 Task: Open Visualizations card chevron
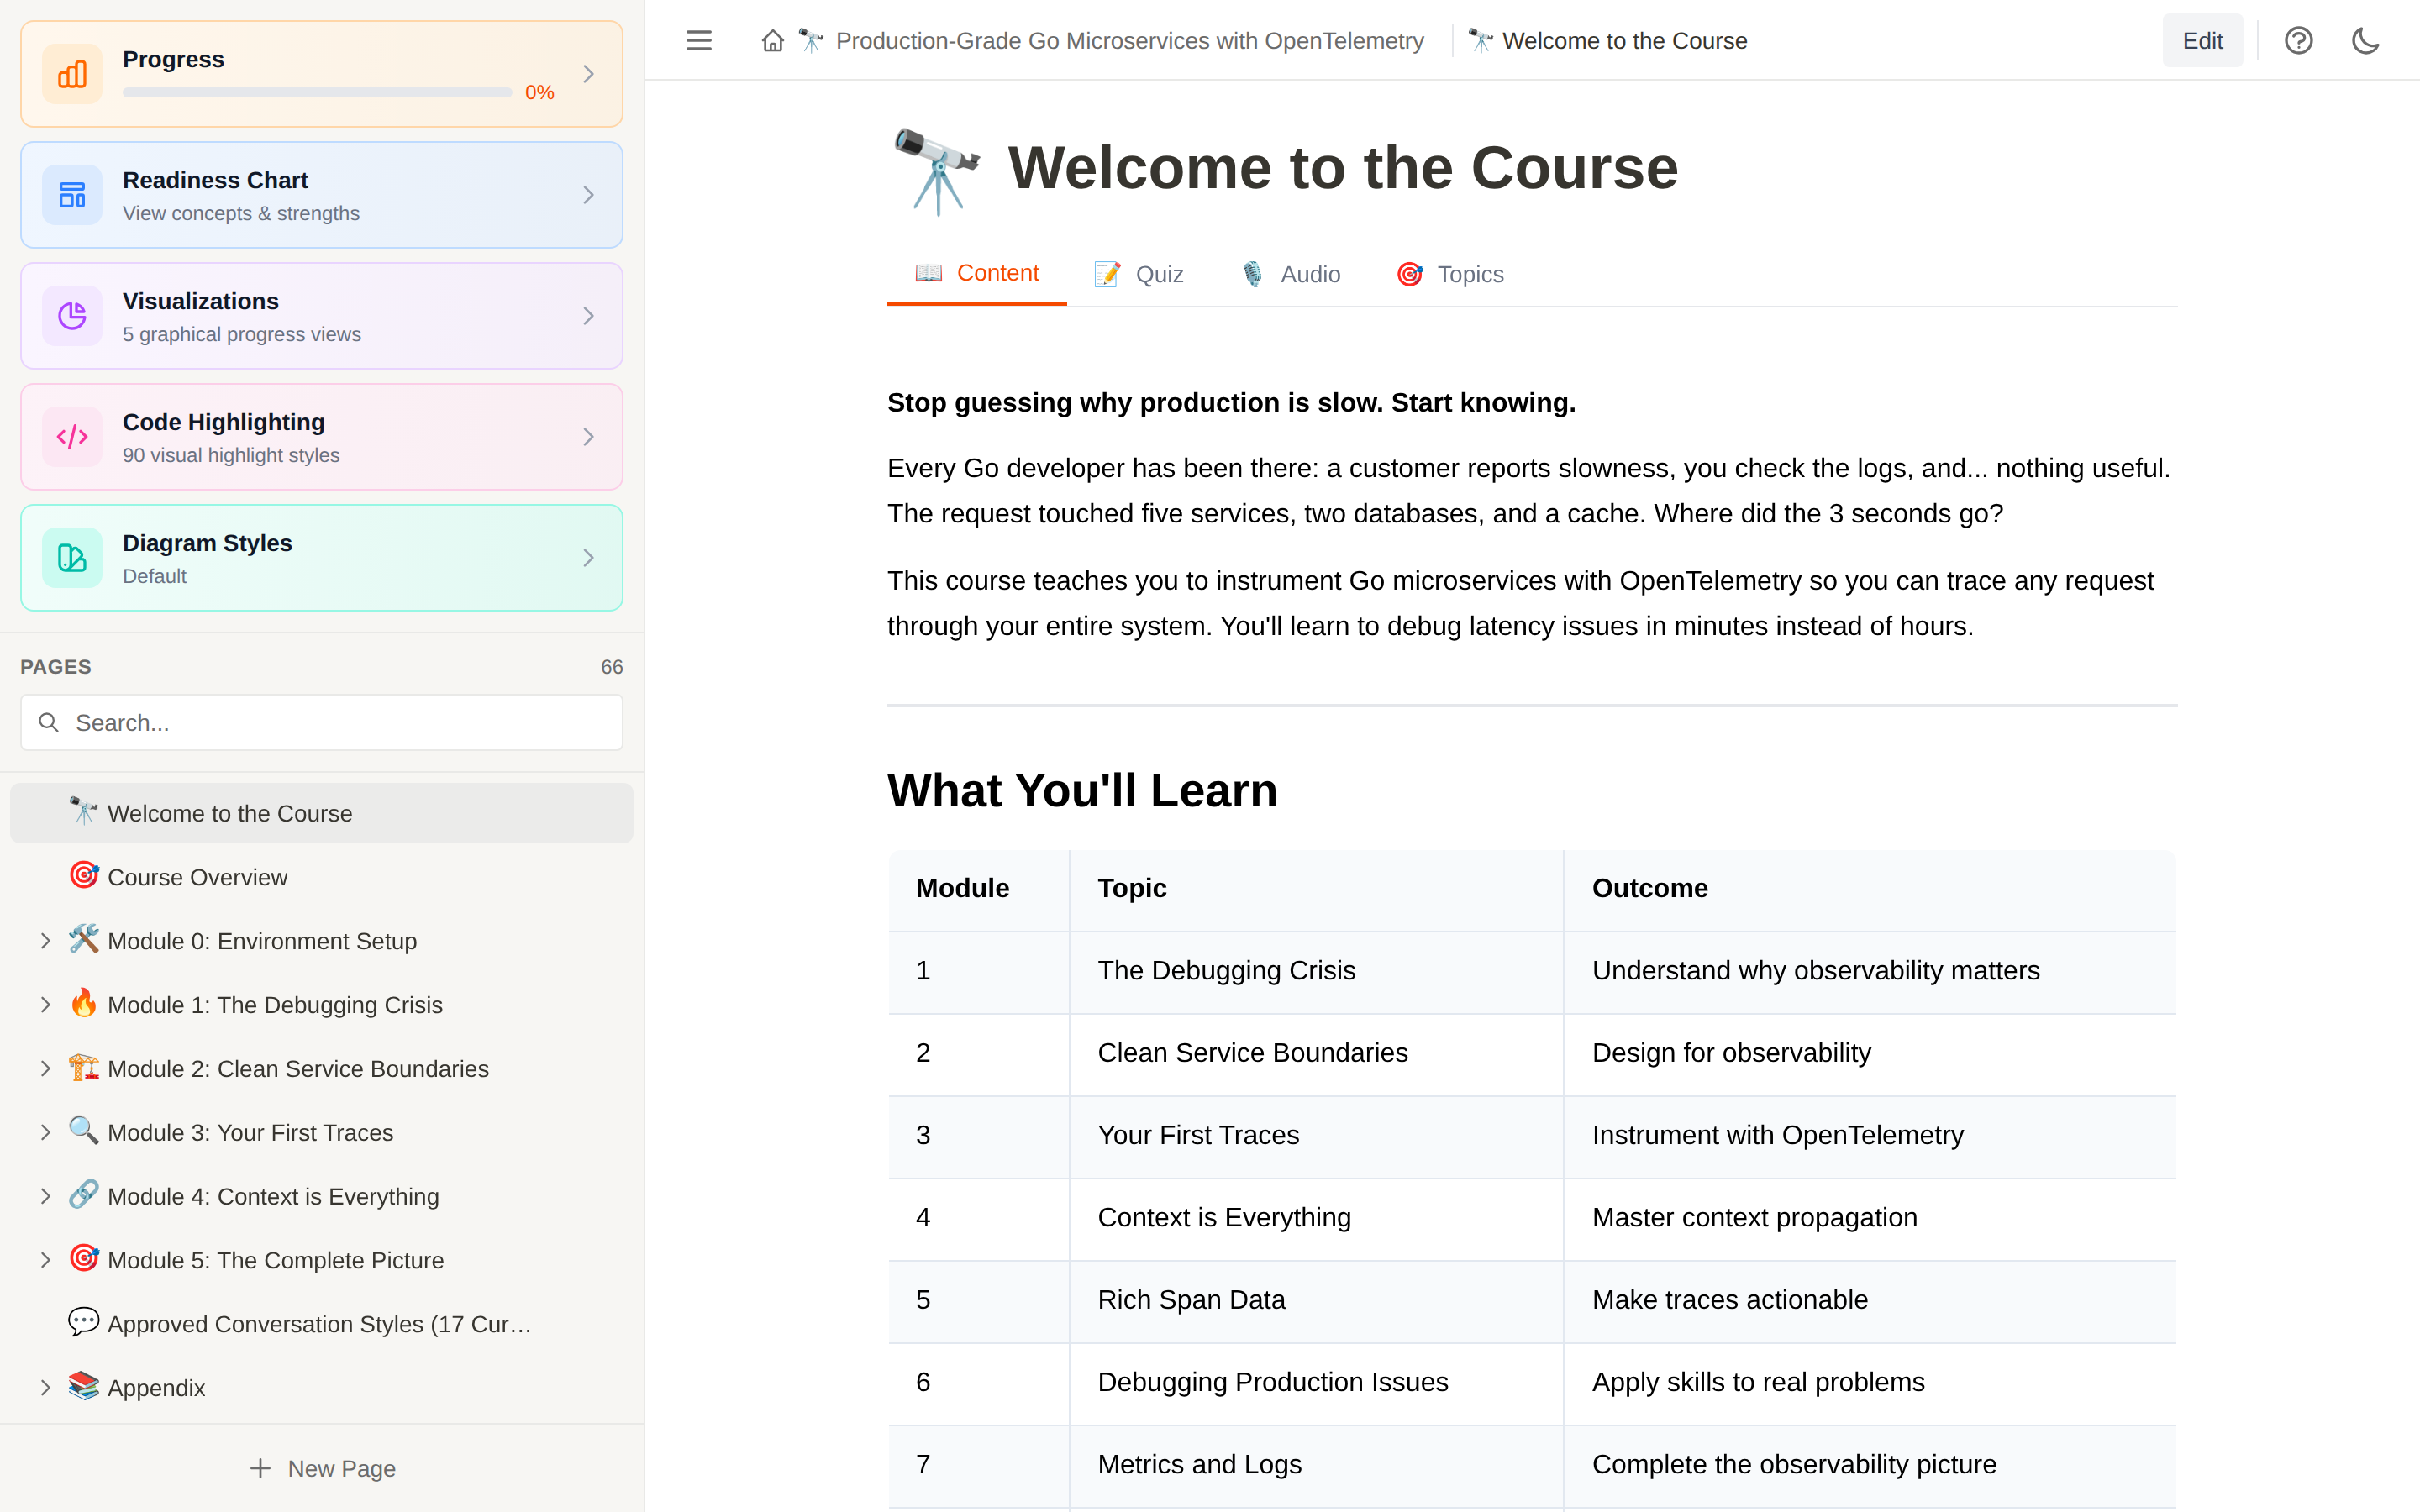pyautogui.click(x=589, y=316)
